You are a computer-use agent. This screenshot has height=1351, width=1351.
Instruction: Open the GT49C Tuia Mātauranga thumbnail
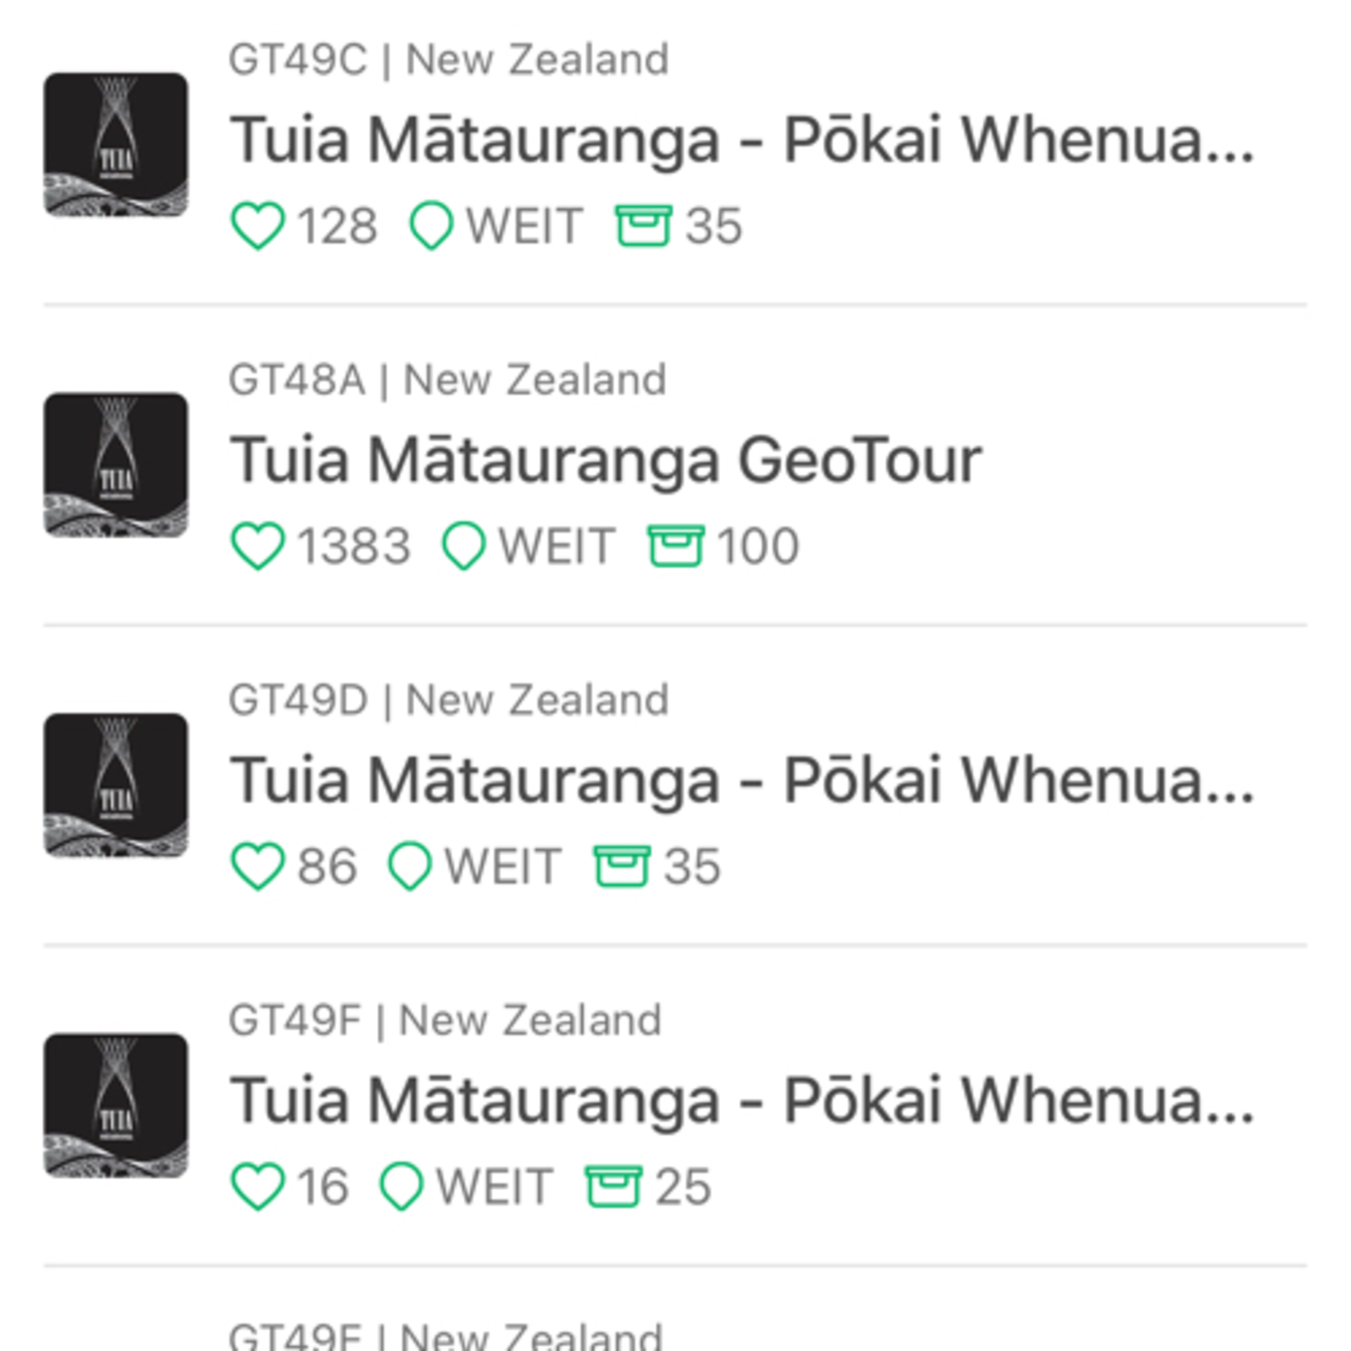(x=116, y=145)
